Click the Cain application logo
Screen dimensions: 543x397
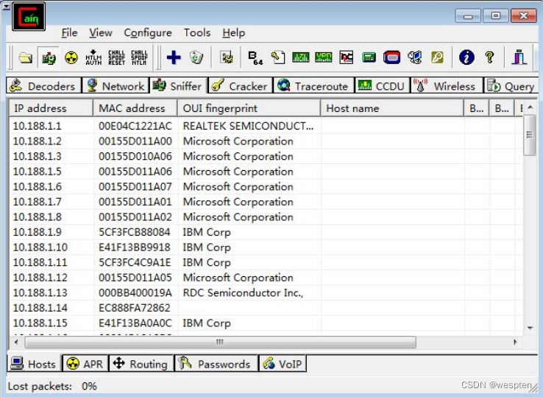point(29,17)
